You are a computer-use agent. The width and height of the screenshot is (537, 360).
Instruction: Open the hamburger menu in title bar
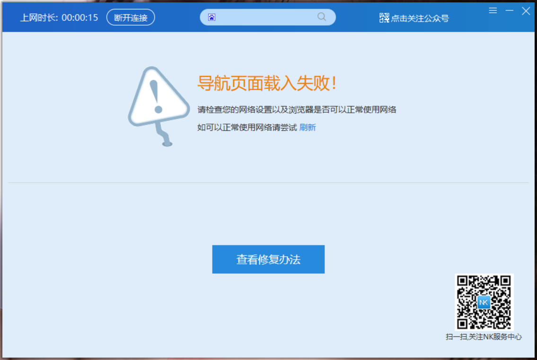(493, 10)
